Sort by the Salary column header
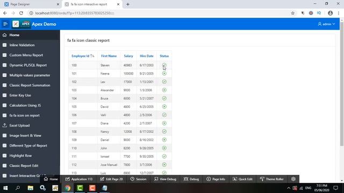 click(128, 56)
